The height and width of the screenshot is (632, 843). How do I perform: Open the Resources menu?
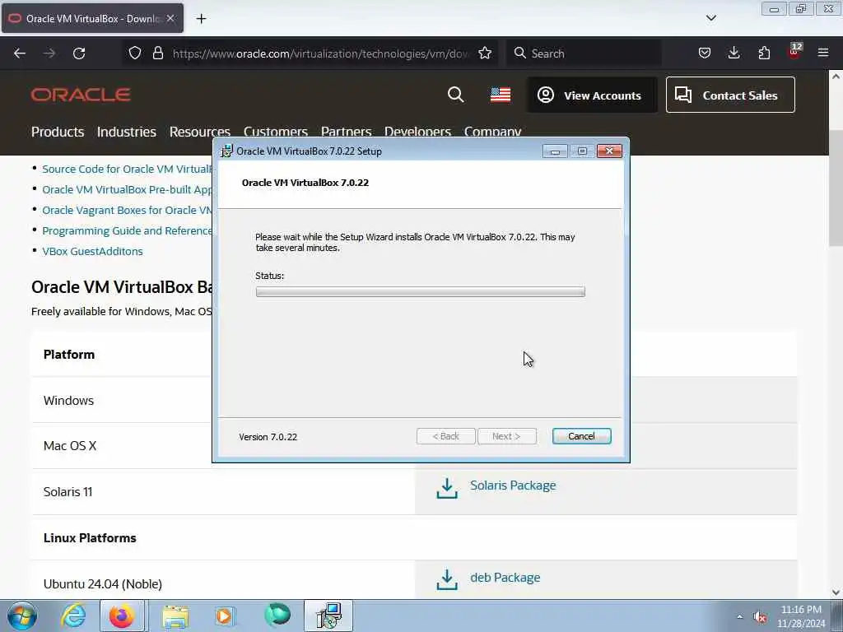point(199,132)
